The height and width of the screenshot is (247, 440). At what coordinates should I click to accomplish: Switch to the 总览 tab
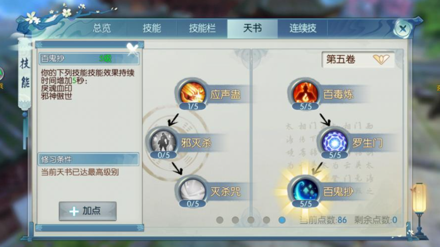[x=102, y=29]
